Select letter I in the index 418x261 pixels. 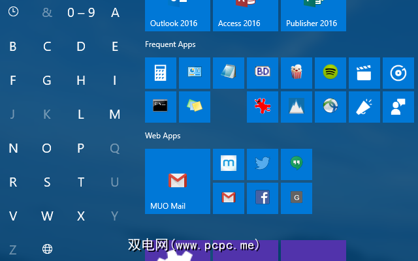(x=115, y=80)
